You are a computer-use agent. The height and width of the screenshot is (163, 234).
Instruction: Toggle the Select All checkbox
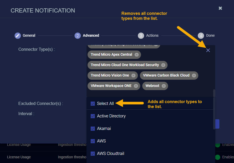pyautogui.click(x=93, y=104)
